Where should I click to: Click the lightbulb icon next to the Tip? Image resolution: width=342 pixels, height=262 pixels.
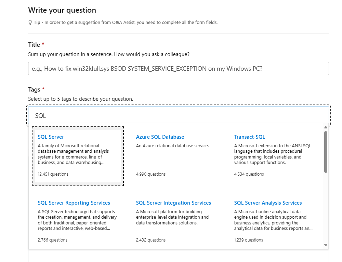click(30, 22)
